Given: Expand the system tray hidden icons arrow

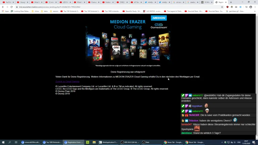Looking at the screenshot, I should [x=222, y=142].
